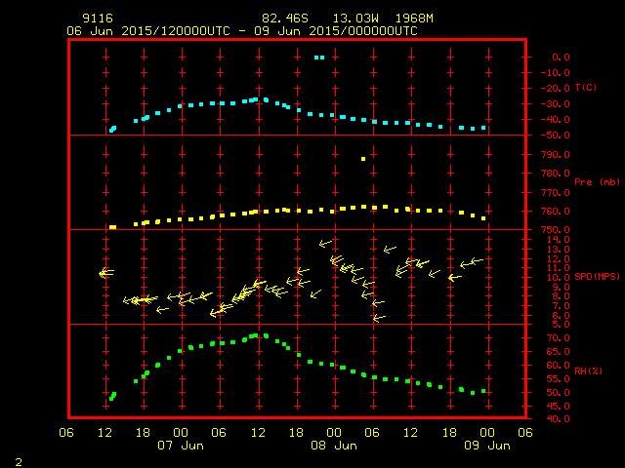Click the "Pre (mb)" pressure axis title

[x=597, y=182]
